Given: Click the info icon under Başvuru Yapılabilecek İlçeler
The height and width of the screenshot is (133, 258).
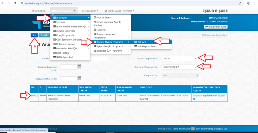Looking at the screenshot, I should [x=194, y=99].
